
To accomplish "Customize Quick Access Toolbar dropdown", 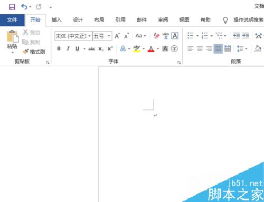I will point(51,7).
